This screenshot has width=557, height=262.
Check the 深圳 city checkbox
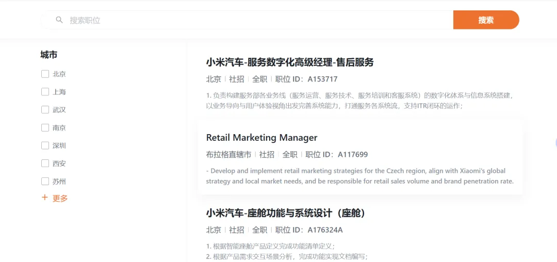point(45,145)
